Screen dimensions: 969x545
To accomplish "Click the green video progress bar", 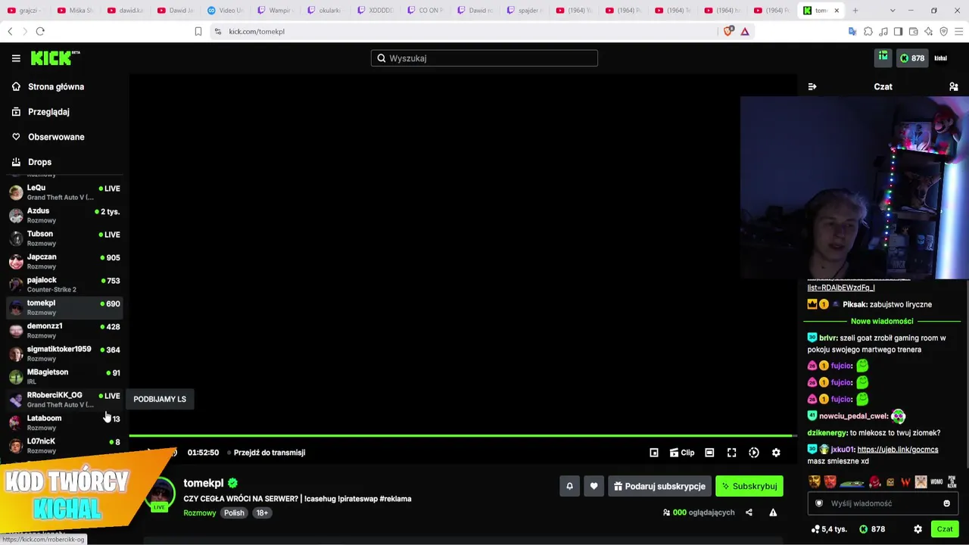I will 462,436.
